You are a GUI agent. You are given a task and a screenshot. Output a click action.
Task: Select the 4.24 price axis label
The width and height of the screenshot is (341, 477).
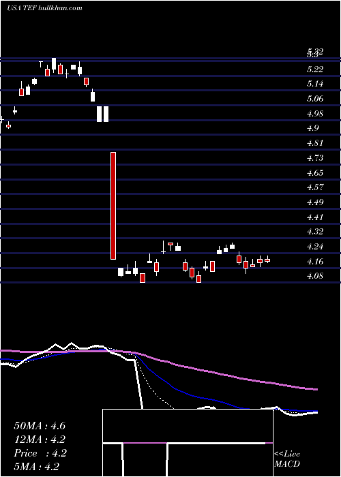pos(315,247)
